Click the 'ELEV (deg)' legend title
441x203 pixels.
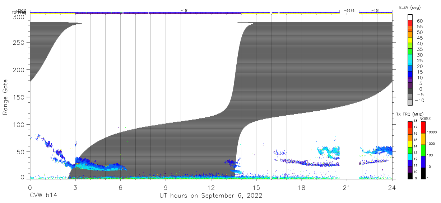409,8
